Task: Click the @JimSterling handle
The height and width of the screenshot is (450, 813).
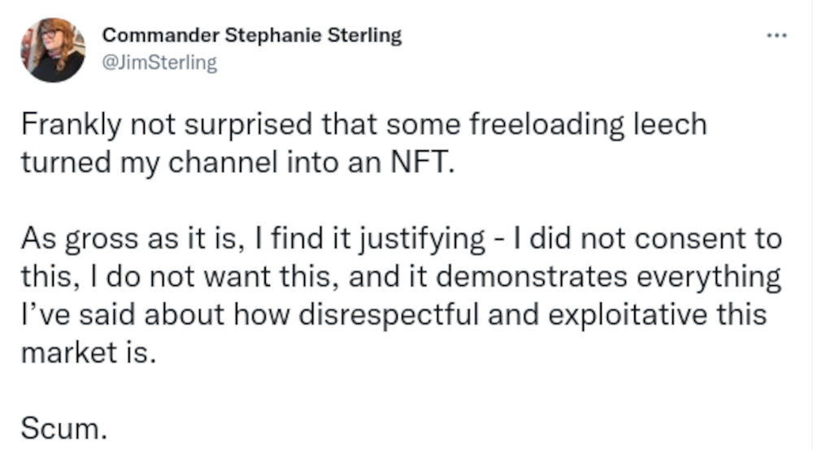Action: pos(160,63)
